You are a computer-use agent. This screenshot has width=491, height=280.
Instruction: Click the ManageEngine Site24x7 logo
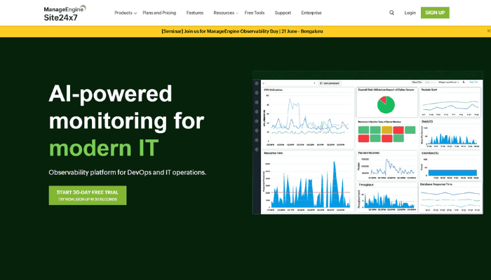point(65,13)
